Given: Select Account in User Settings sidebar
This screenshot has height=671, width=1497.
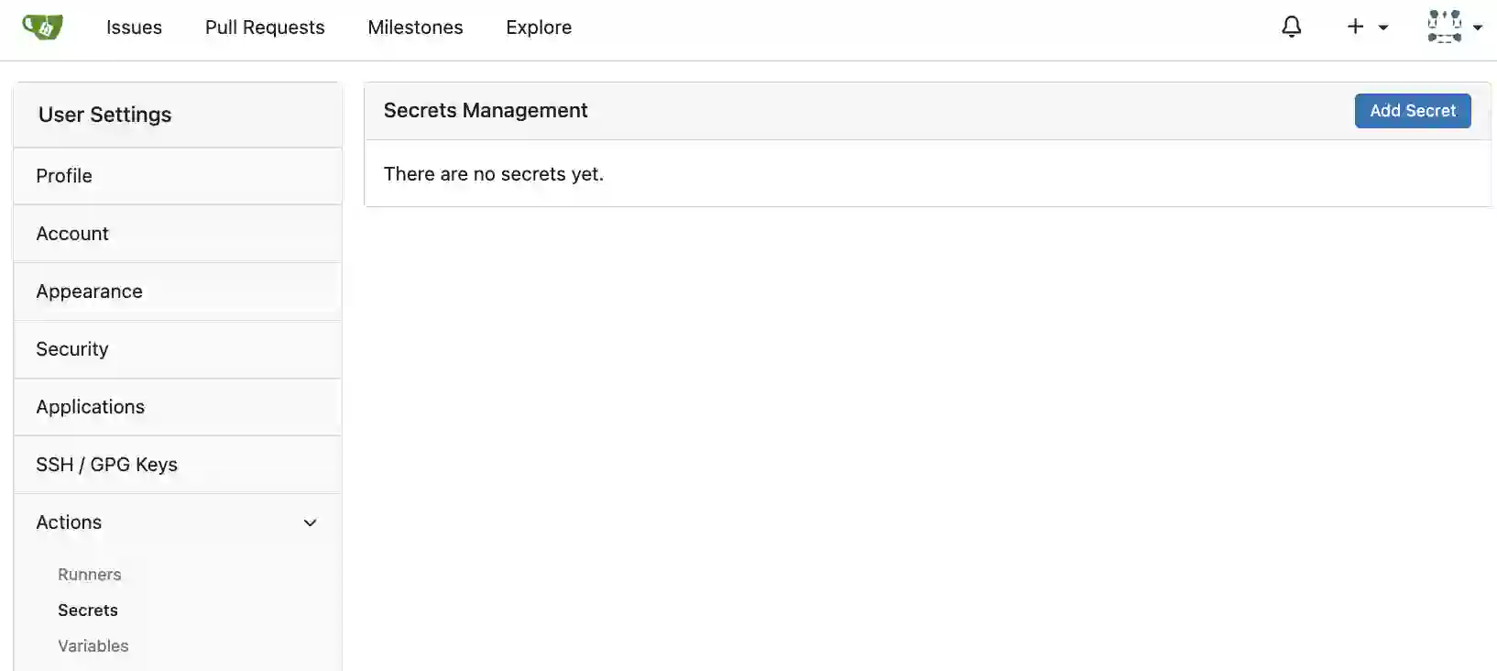Looking at the screenshot, I should click(178, 234).
